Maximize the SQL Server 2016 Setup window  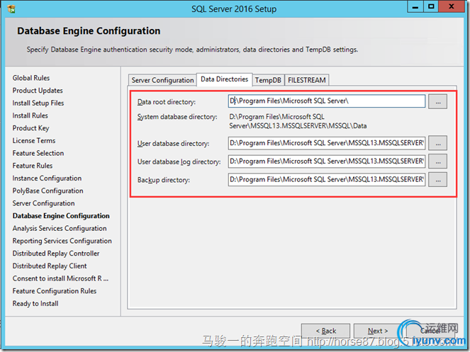pos(431,6)
